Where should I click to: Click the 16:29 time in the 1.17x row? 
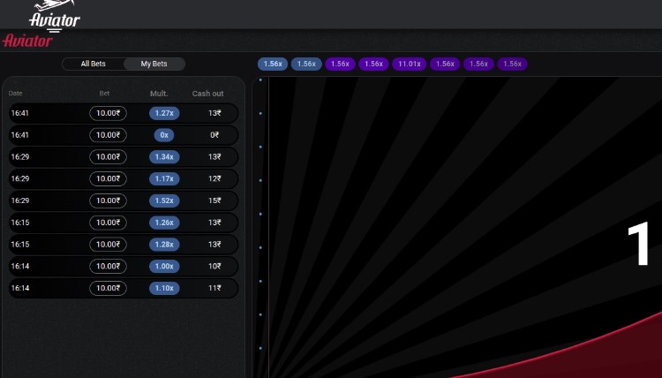[19, 178]
